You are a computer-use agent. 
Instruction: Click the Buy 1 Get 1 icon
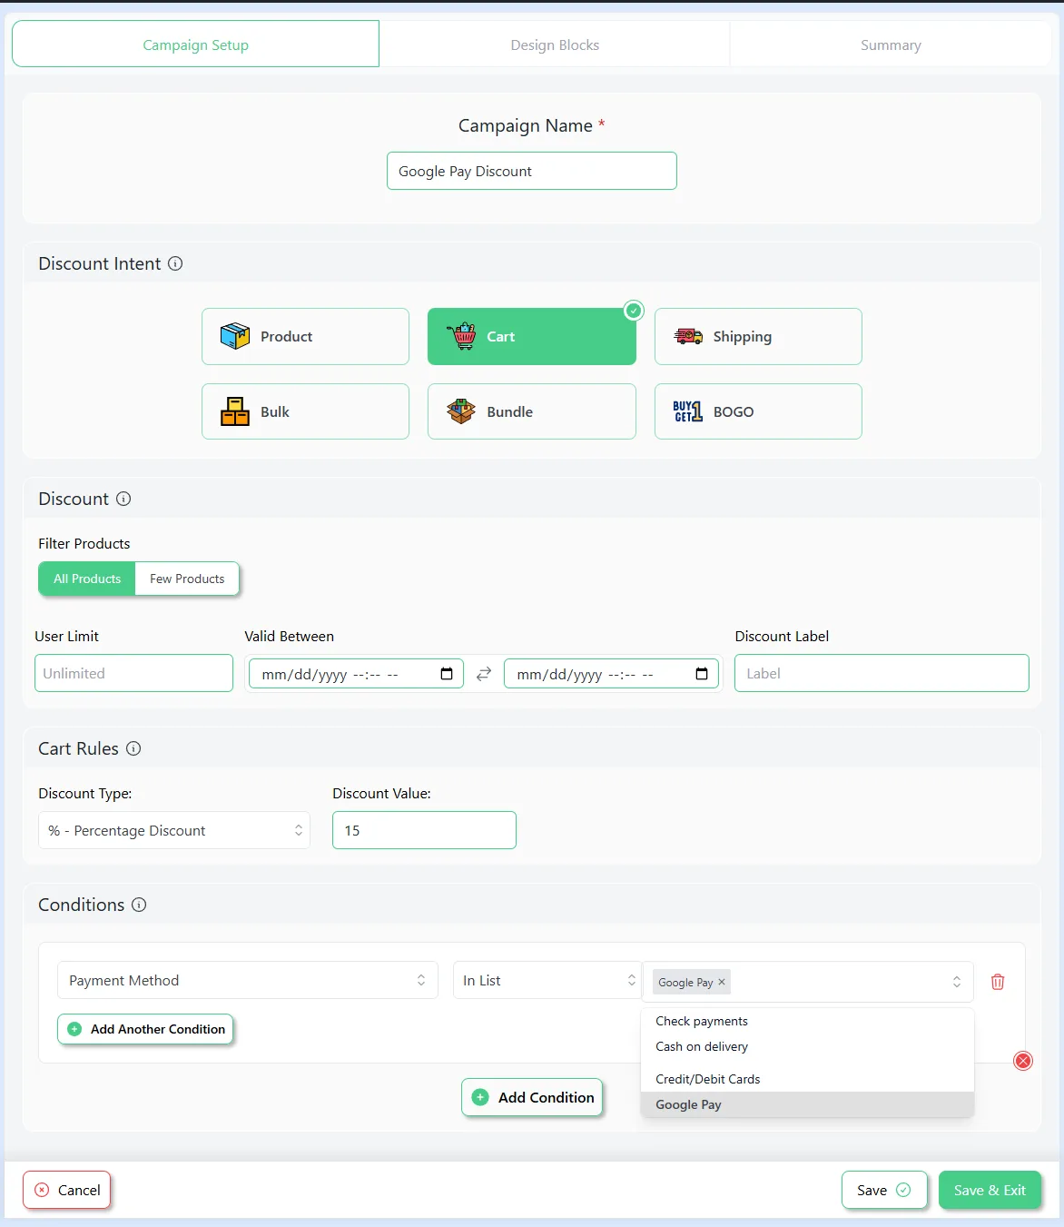coord(688,411)
